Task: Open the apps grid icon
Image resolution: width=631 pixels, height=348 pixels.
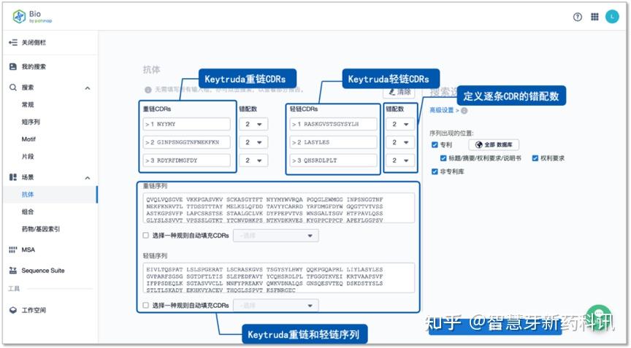Action: pos(594,17)
